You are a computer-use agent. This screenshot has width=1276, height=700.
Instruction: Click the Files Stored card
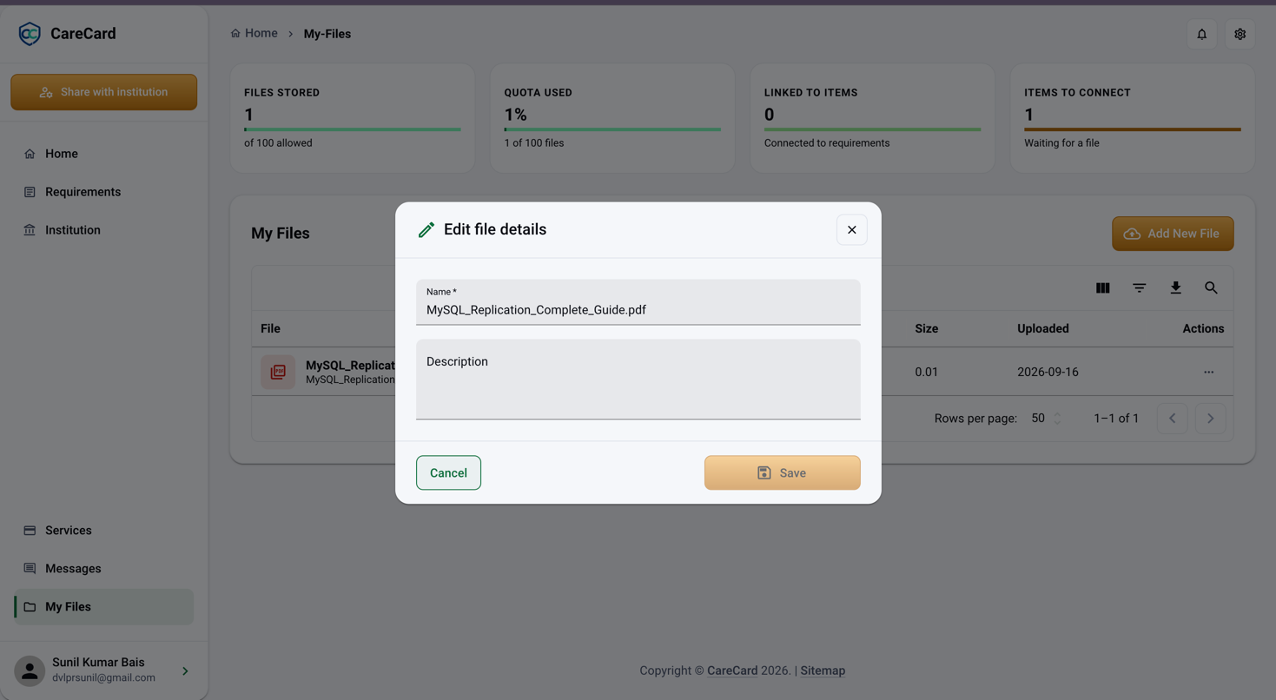tap(353, 118)
